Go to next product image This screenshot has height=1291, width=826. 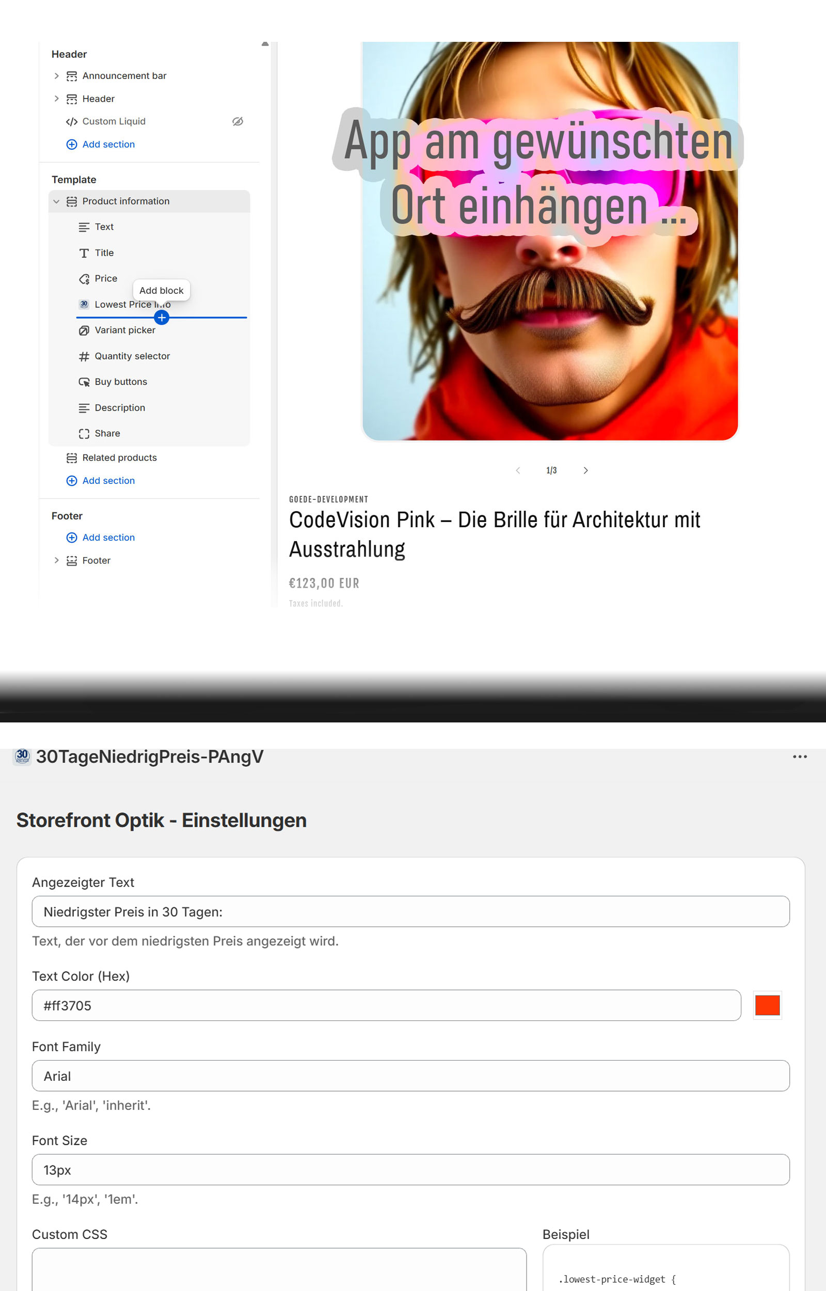585,470
